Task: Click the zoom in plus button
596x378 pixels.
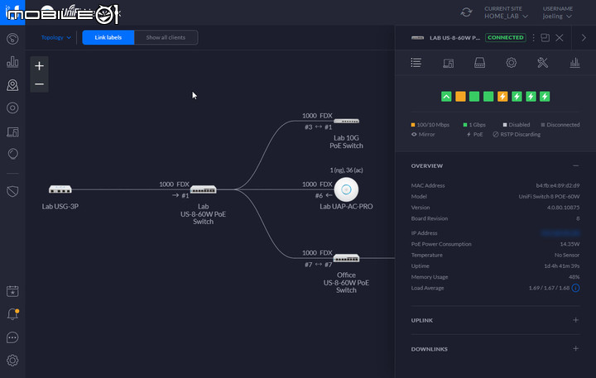Action: (x=39, y=65)
